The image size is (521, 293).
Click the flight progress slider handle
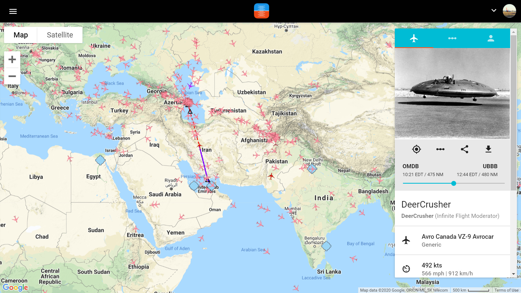click(453, 183)
